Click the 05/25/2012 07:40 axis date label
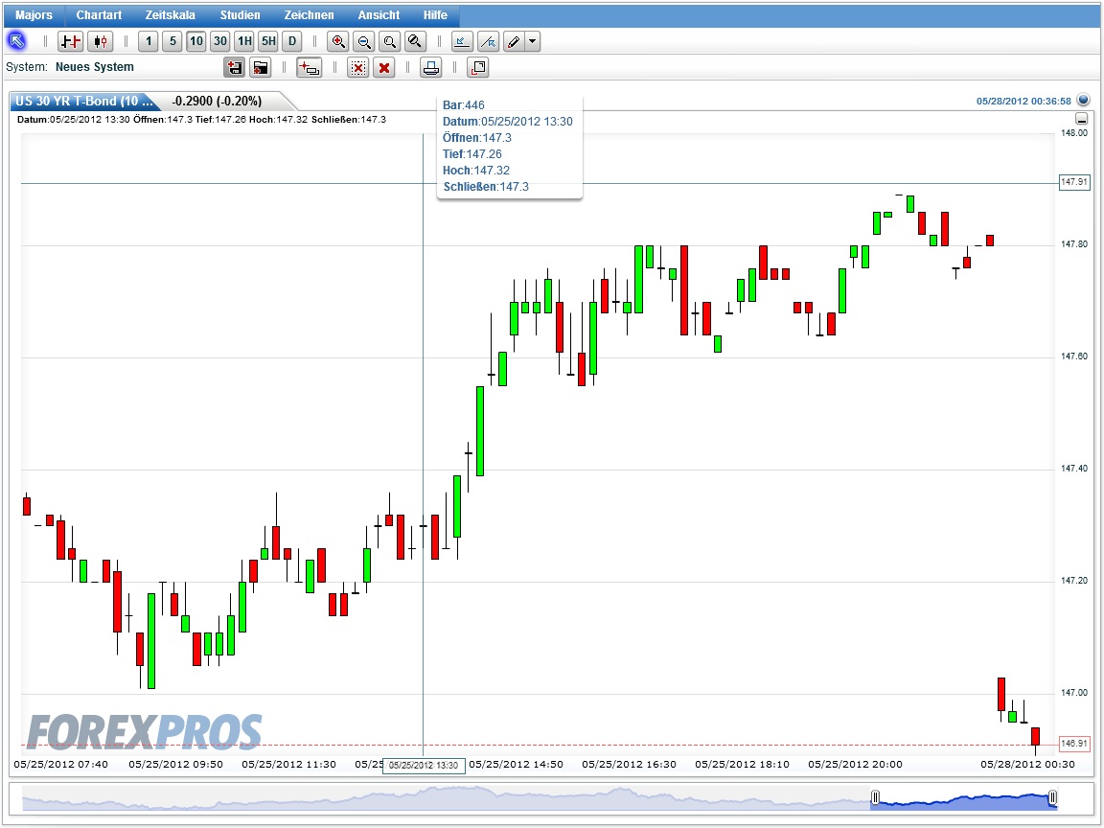 coord(61,764)
